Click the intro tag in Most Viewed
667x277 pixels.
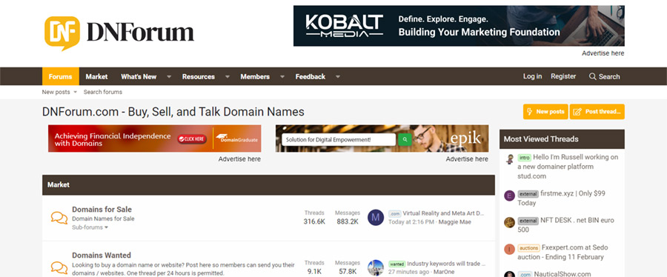(525, 158)
